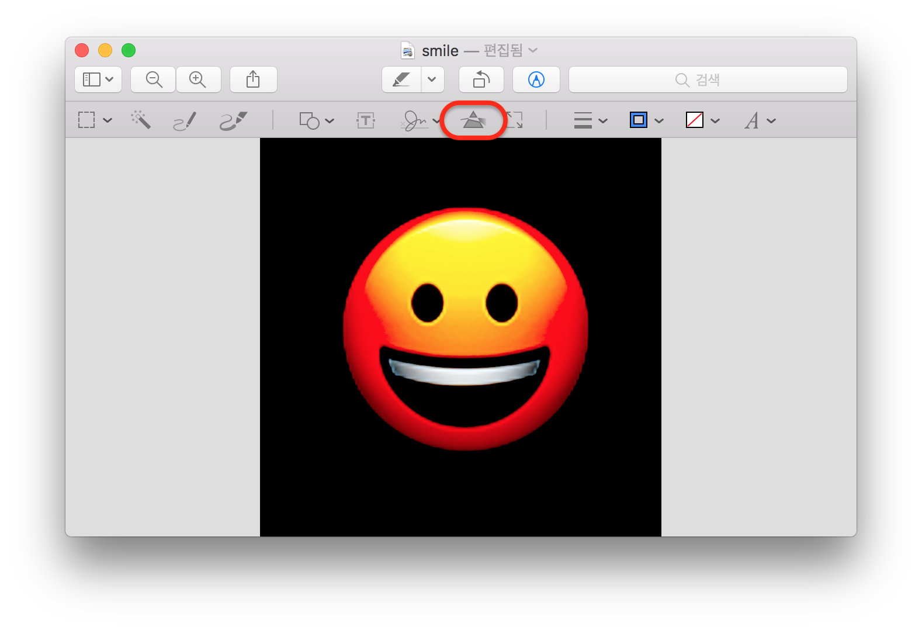Click the zoom in magnifier button
This screenshot has height=630, width=922.
tap(198, 79)
